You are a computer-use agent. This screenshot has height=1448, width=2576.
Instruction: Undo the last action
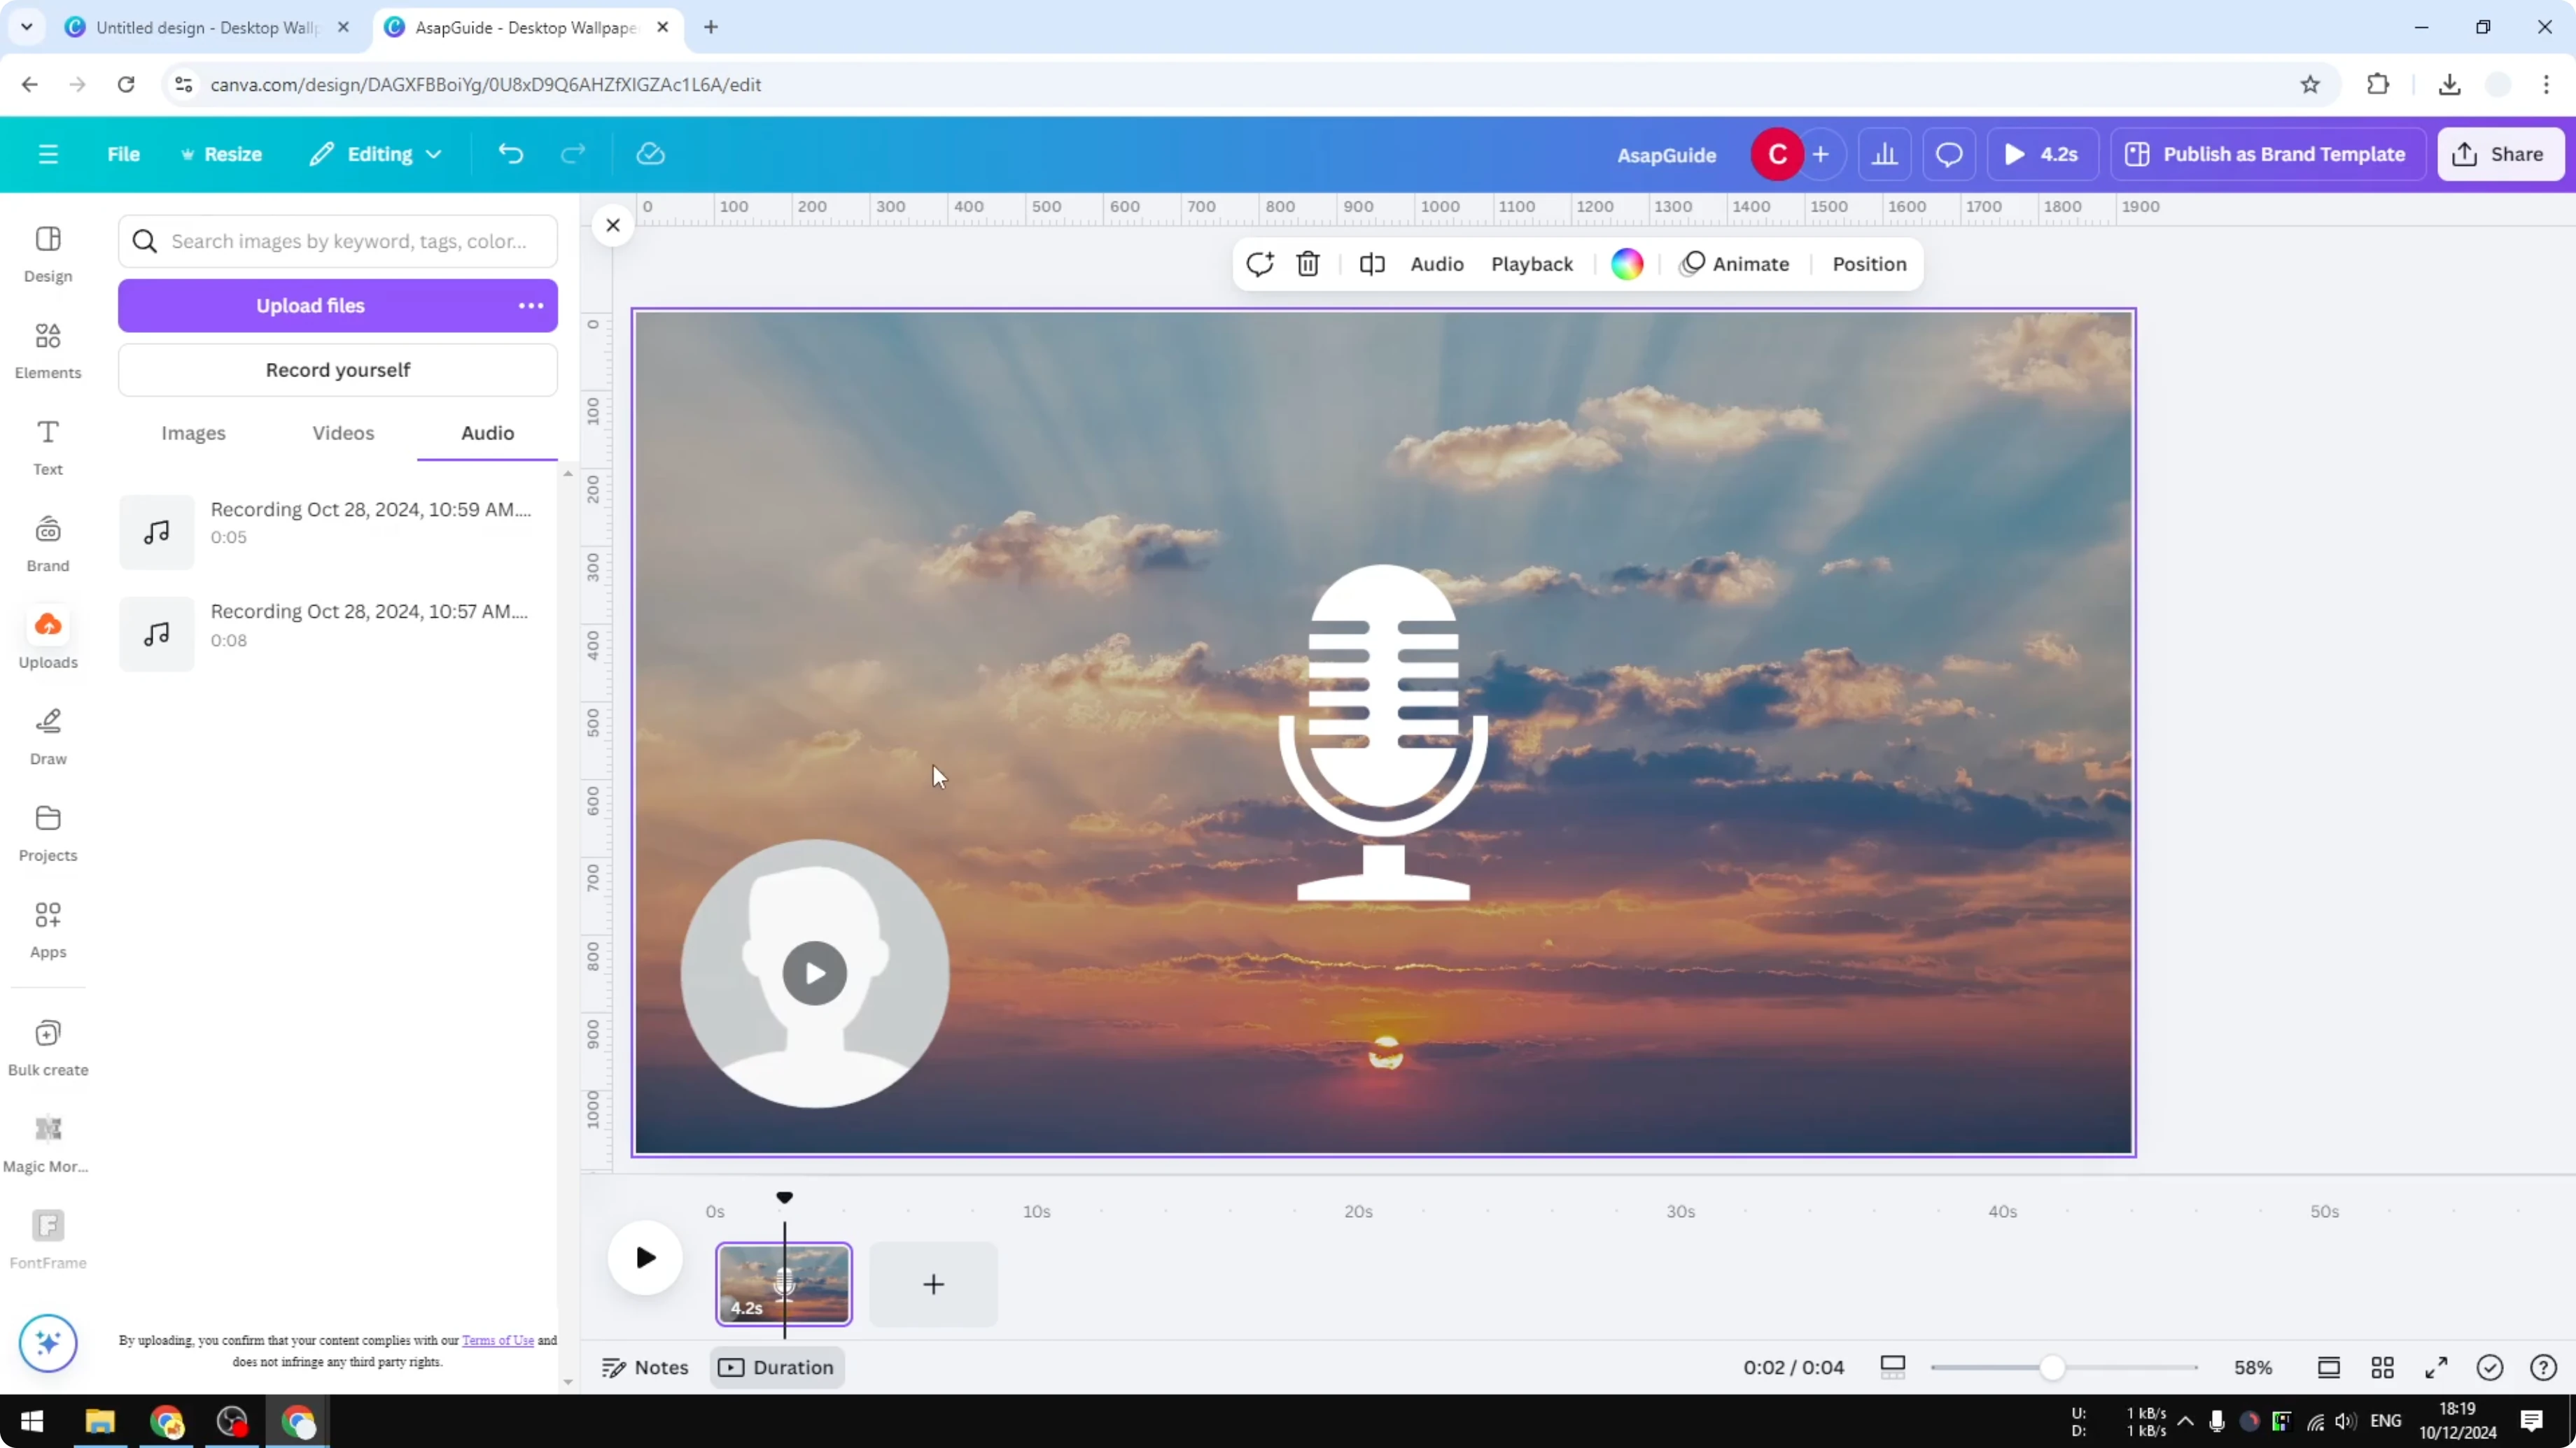coord(510,153)
